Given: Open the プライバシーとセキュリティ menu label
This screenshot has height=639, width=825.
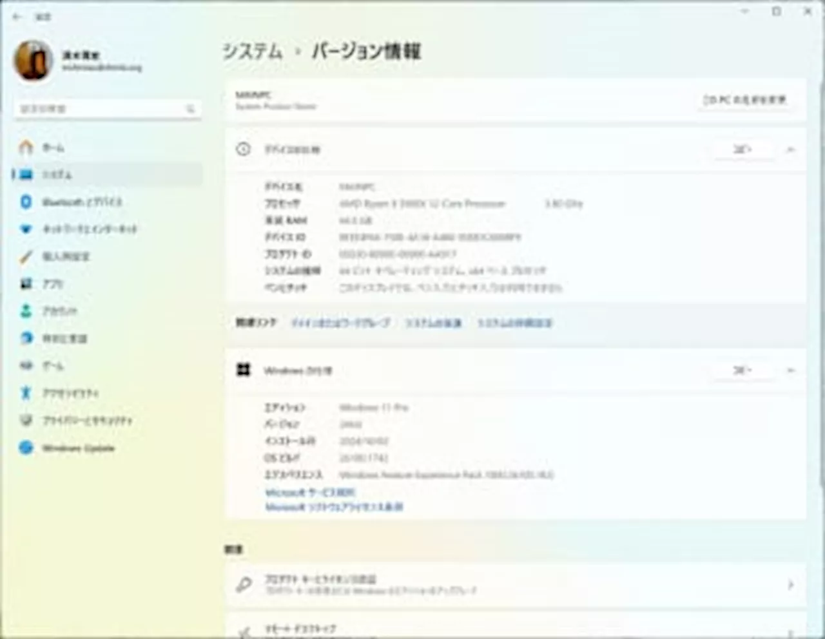Looking at the screenshot, I should (87, 420).
